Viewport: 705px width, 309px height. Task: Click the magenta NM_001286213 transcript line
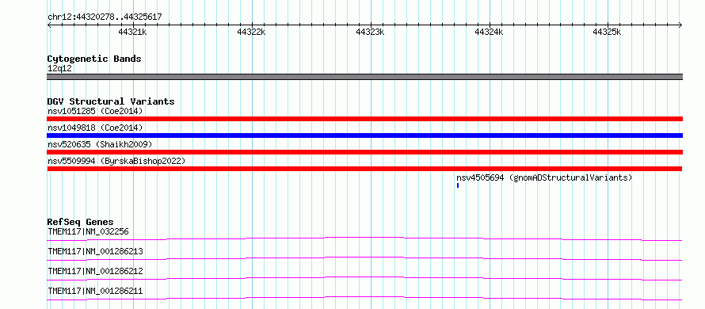[364, 258]
